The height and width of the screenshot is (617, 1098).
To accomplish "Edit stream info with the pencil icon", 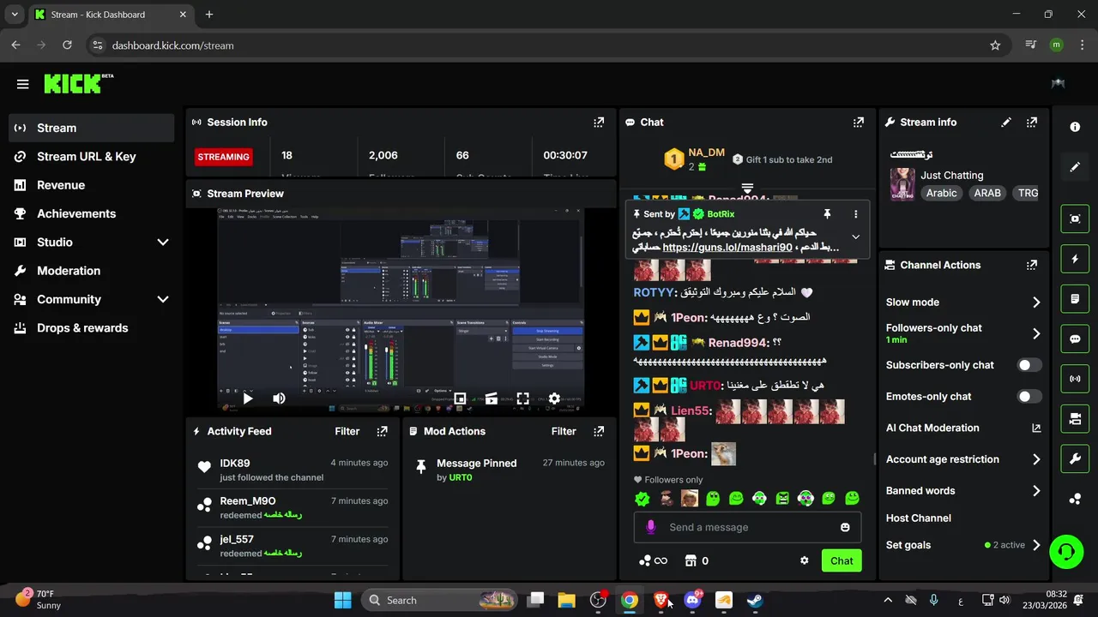I will click(1006, 123).
